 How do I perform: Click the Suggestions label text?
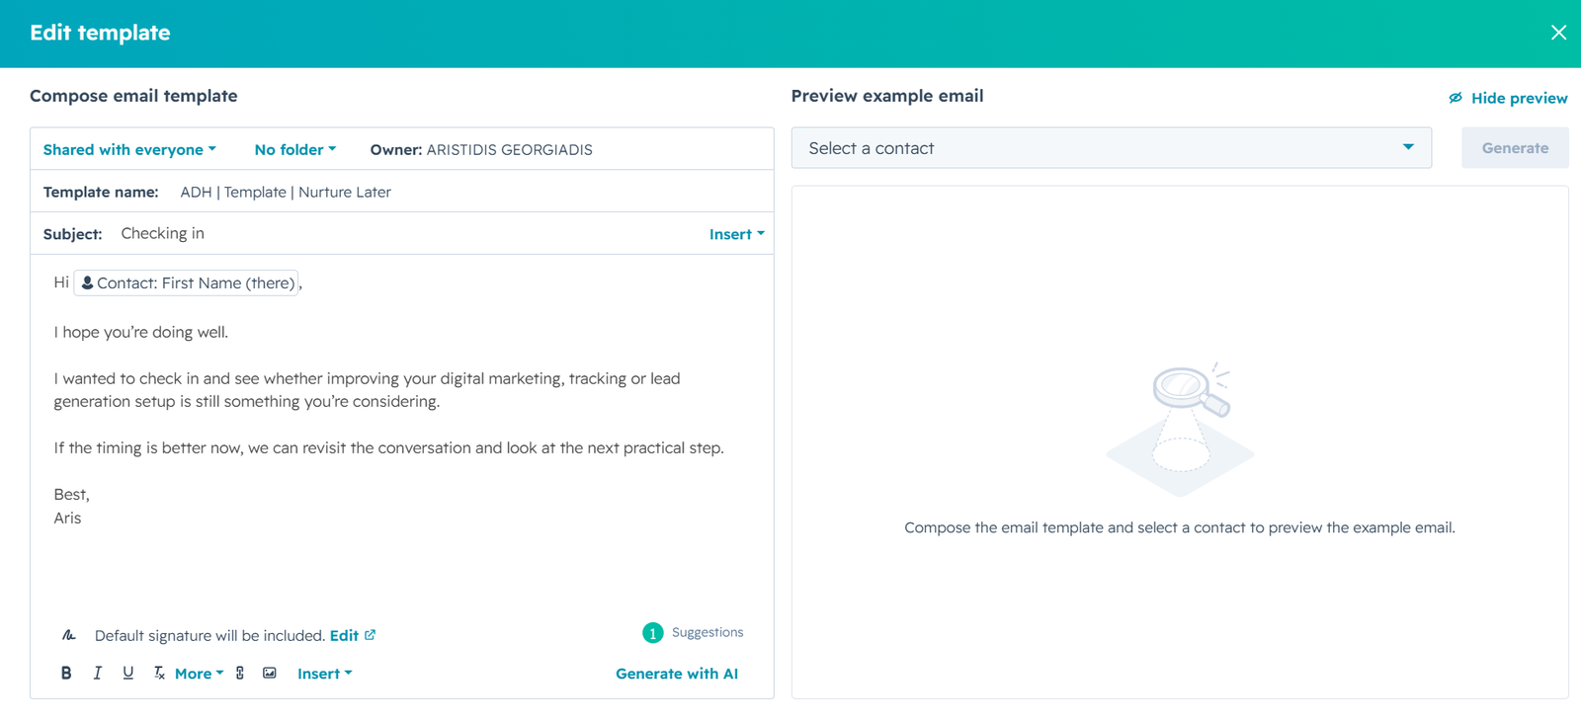pos(707,633)
